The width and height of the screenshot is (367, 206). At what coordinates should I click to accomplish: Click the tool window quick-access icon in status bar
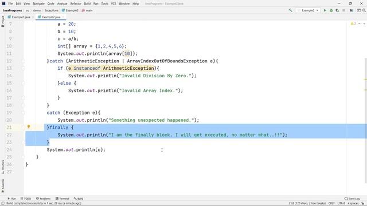coord(3,204)
